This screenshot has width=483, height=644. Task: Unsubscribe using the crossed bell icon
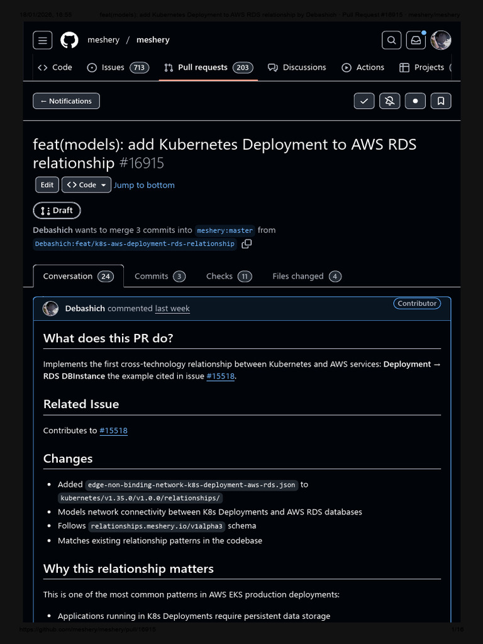click(390, 101)
